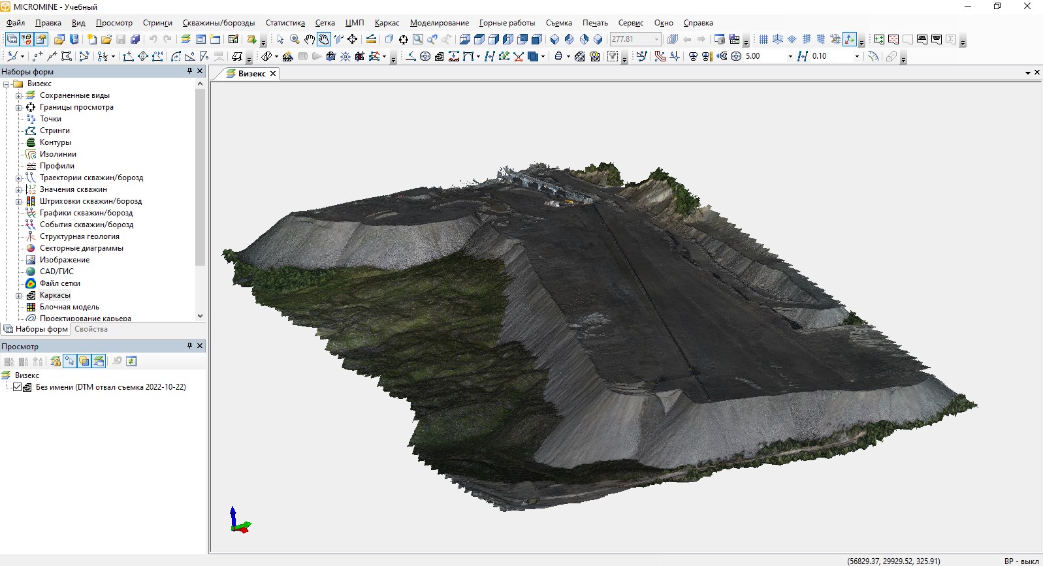Toggle the third highlighted pane button
This screenshot has width=1043, height=566.
pyautogui.click(x=40, y=39)
